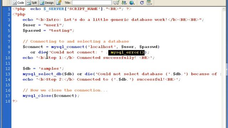Click $connect variable on line 8
The width and height of the screenshot is (228, 128).
33,47
